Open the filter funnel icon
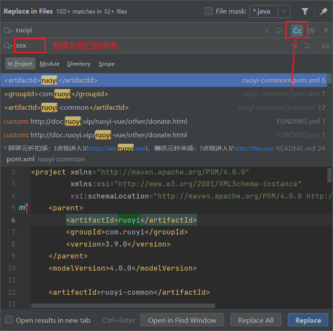Image resolution: width=333 pixels, height=331 pixels. pos(305,11)
